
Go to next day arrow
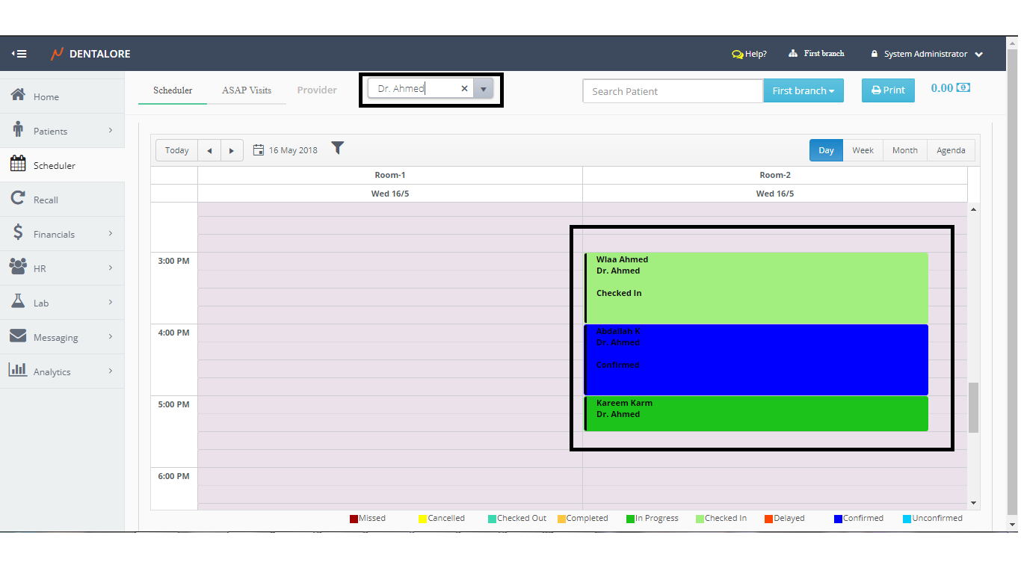coord(232,150)
